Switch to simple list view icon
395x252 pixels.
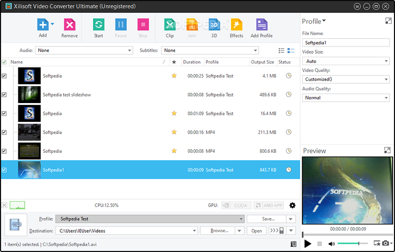click(x=281, y=51)
